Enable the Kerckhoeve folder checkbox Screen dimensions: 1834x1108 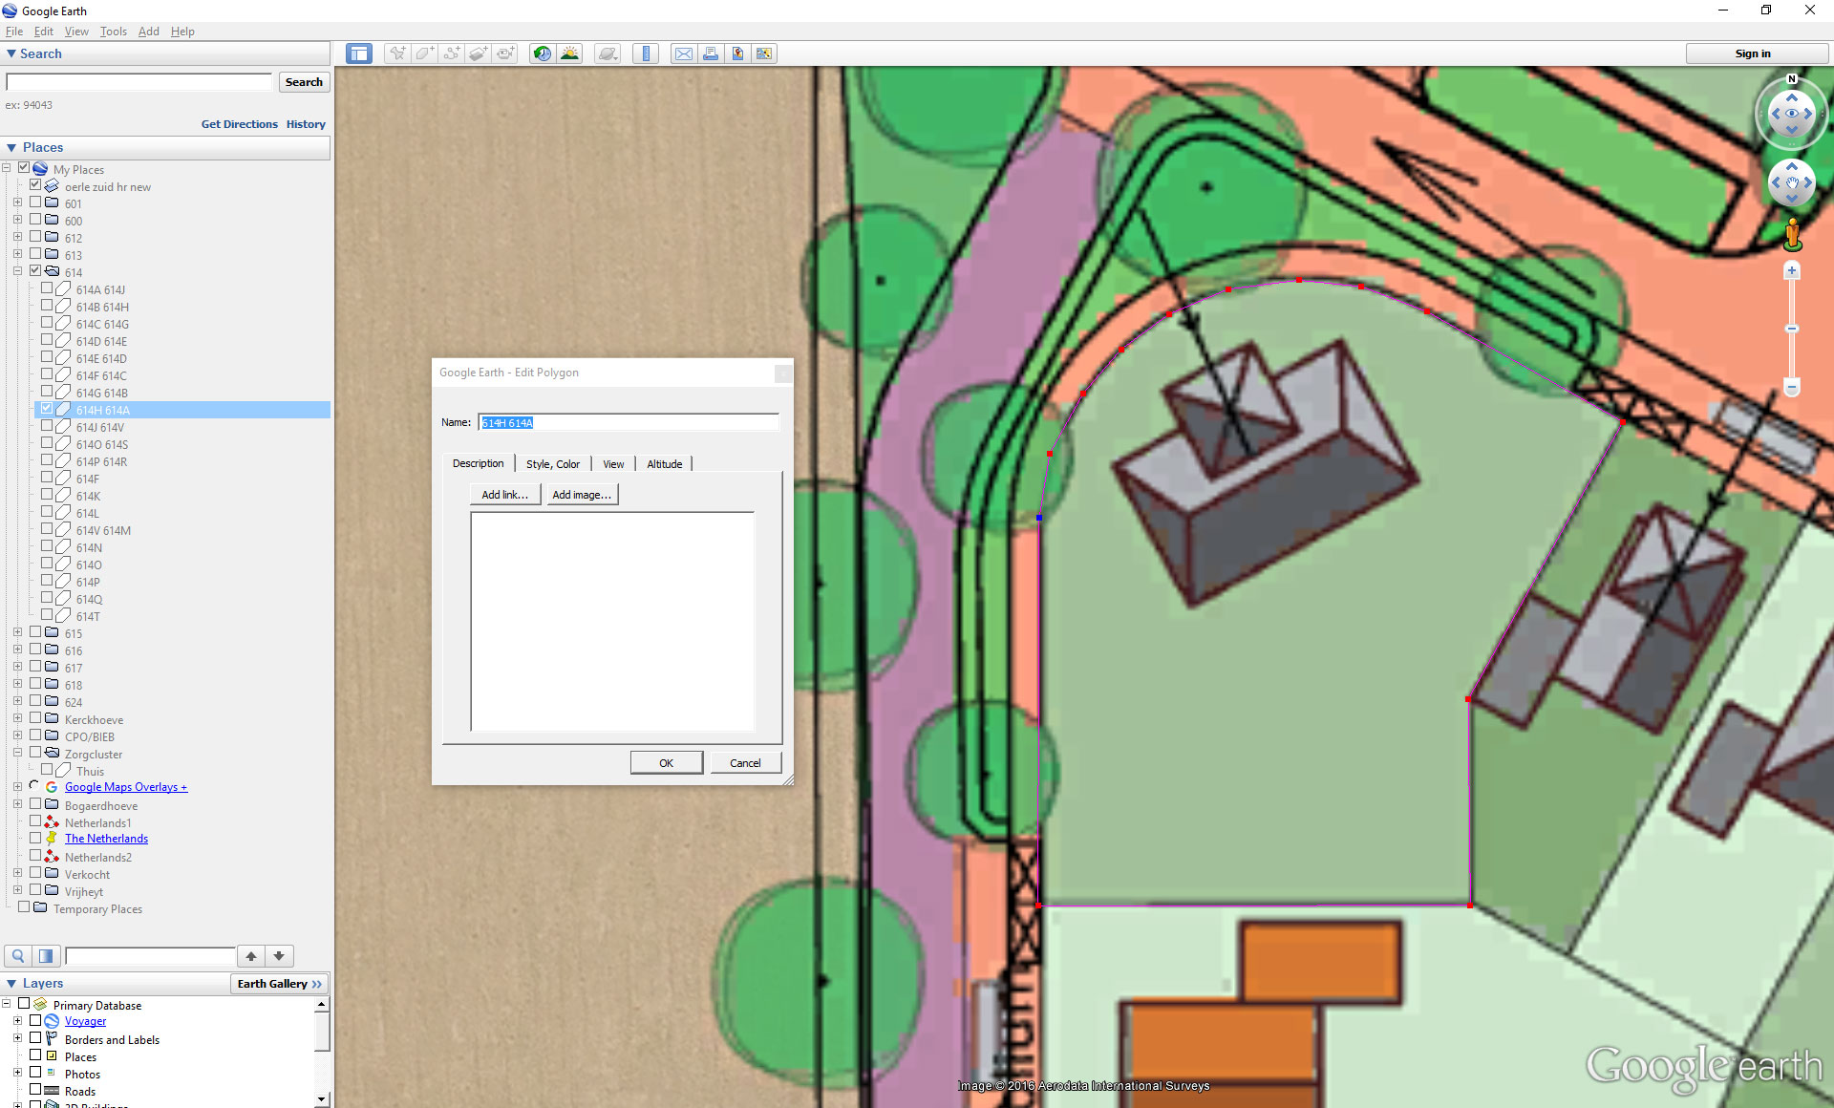pos(35,718)
